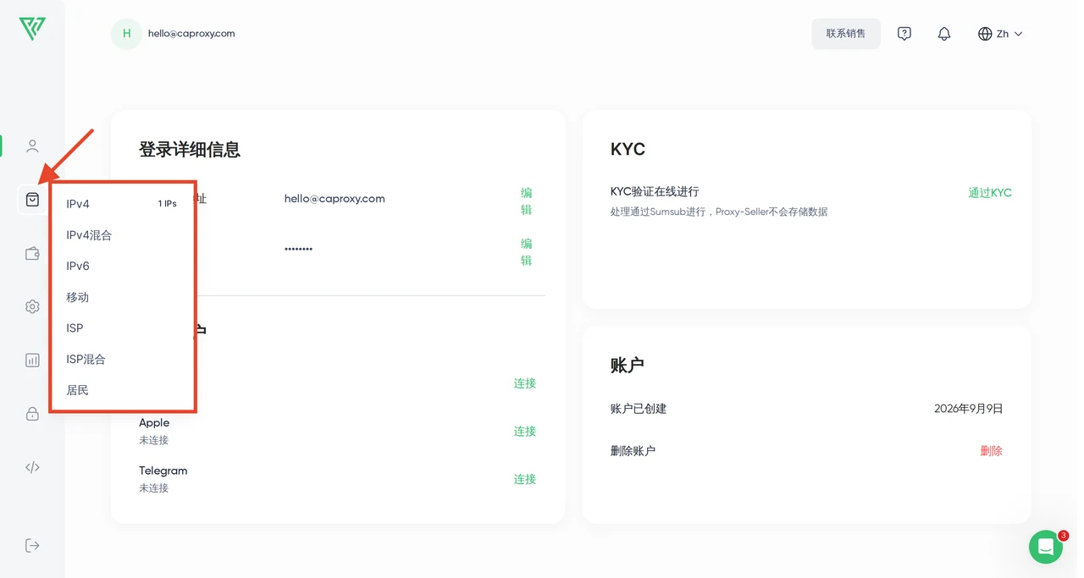The height and width of the screenshot is (578, 1084).
Task: Click the Telegram account label
Action: [x=163, y=471]
